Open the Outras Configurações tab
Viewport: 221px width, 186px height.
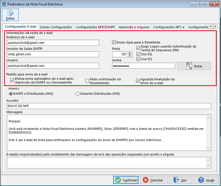pos(56,27)
